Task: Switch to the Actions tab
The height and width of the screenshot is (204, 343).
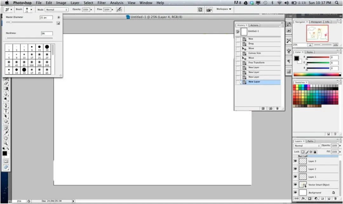Action: click(x=254, y=25)
